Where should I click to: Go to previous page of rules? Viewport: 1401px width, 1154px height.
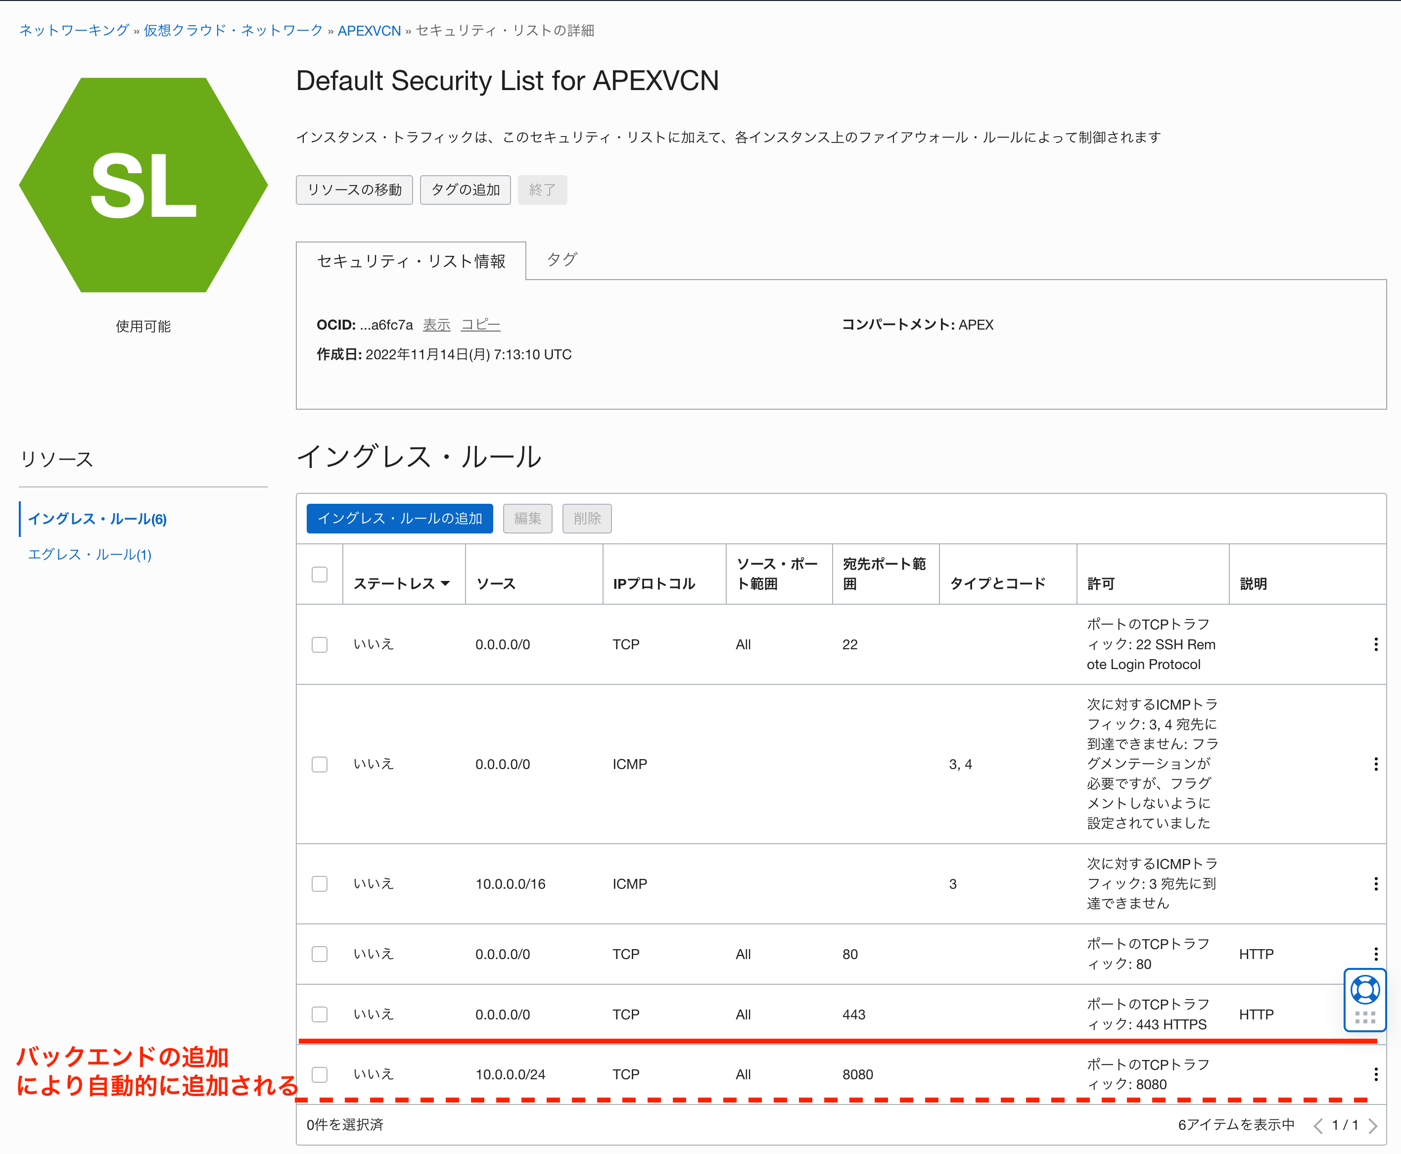point(1318,1125)
